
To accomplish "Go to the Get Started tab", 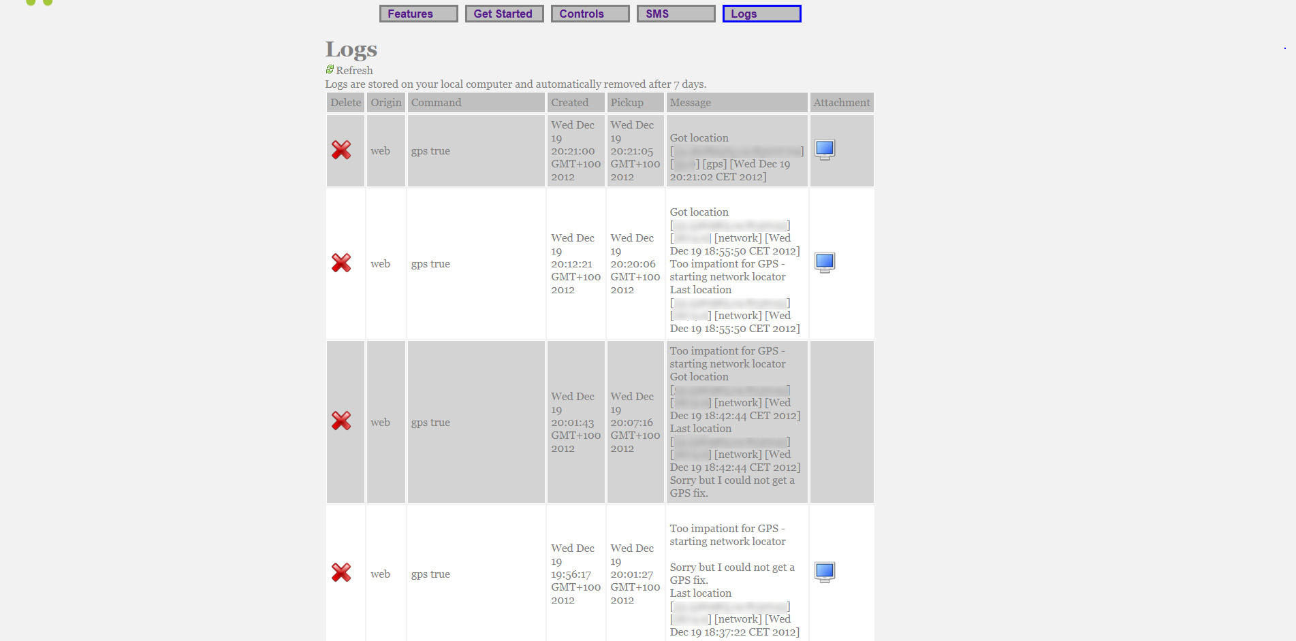I will (504, 14).
